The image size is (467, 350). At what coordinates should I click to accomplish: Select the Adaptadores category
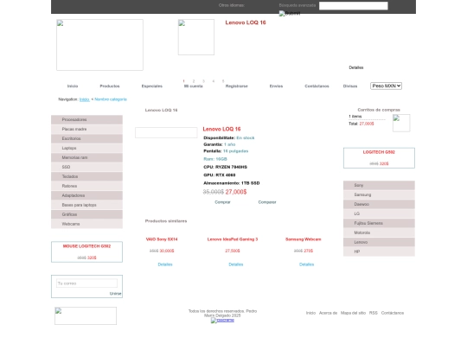86,195
